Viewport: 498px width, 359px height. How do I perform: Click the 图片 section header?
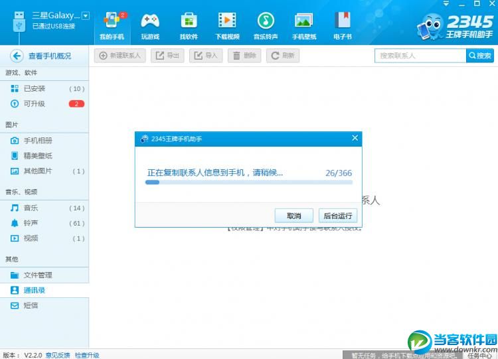(x=12, y=125)
